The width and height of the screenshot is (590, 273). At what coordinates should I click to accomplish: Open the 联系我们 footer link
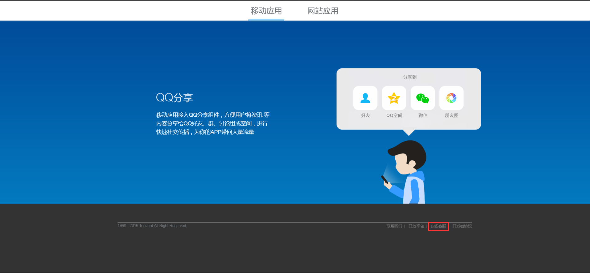coord(394,226)
